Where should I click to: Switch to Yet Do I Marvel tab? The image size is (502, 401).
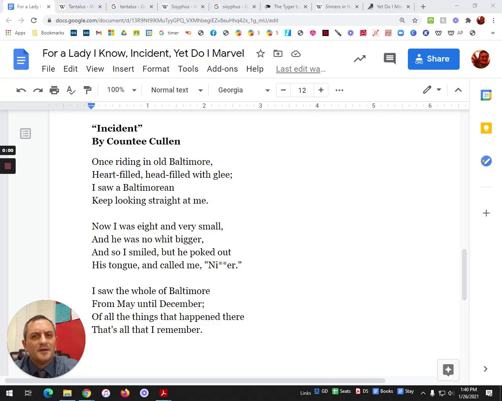388,7
